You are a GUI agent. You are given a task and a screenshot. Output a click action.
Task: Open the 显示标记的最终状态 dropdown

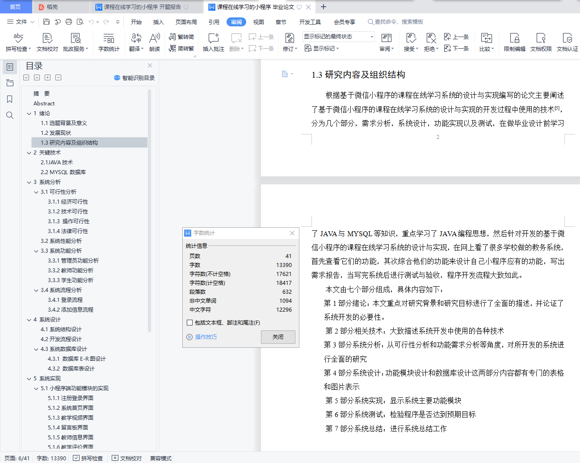tap(371, 36)
